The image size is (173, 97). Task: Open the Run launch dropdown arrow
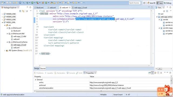pos(35,3)
